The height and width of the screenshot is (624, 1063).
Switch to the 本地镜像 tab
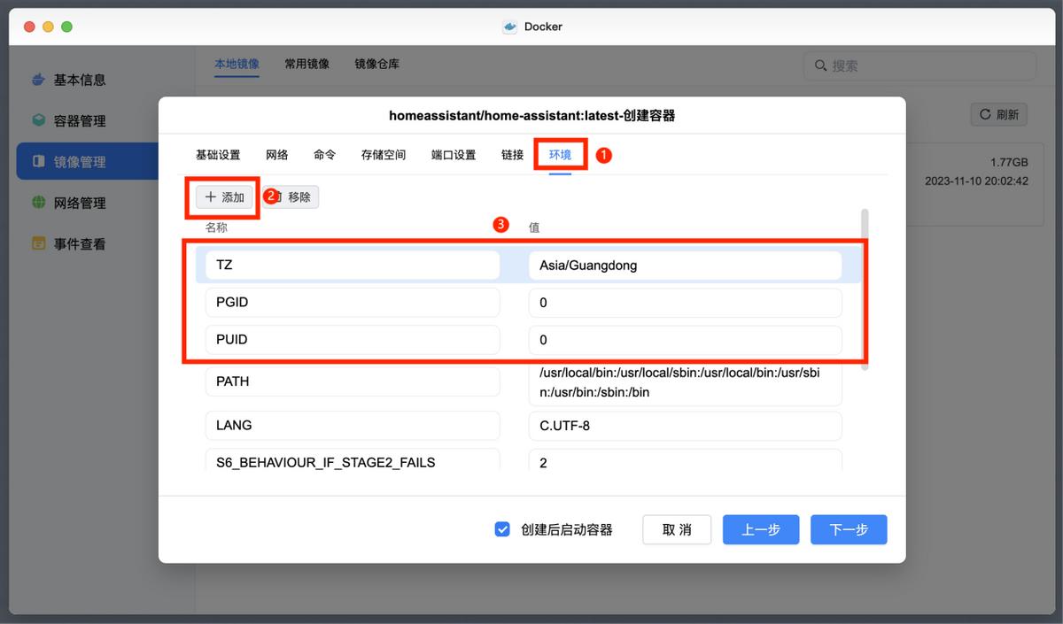237,64
